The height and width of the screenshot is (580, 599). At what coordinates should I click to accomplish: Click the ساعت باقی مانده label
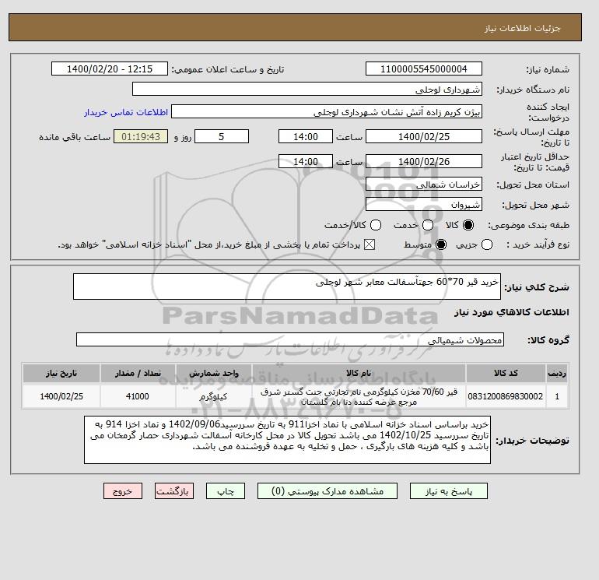tap(75, 137)
